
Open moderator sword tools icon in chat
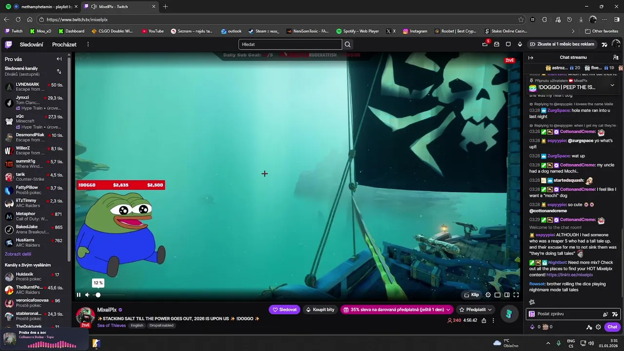click(589, 327)
